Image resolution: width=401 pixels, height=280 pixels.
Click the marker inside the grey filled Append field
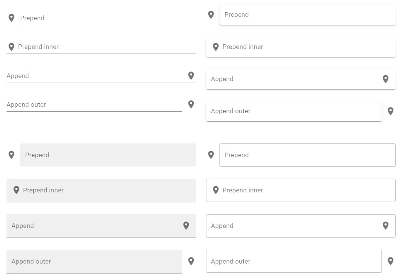186,226
